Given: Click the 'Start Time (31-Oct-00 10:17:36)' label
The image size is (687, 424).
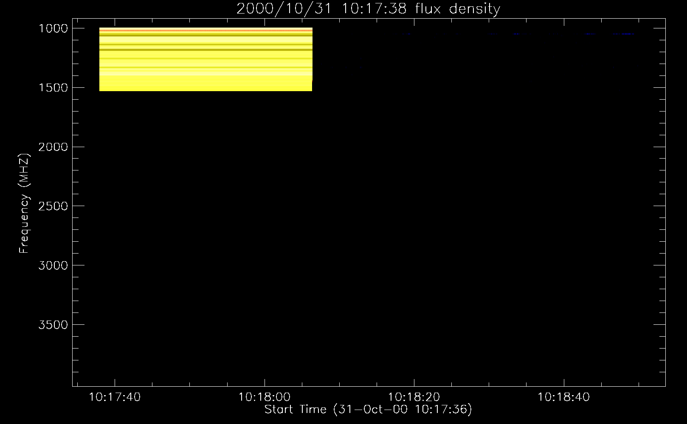Looking at the screenshot, I should [x=368, y=410].
